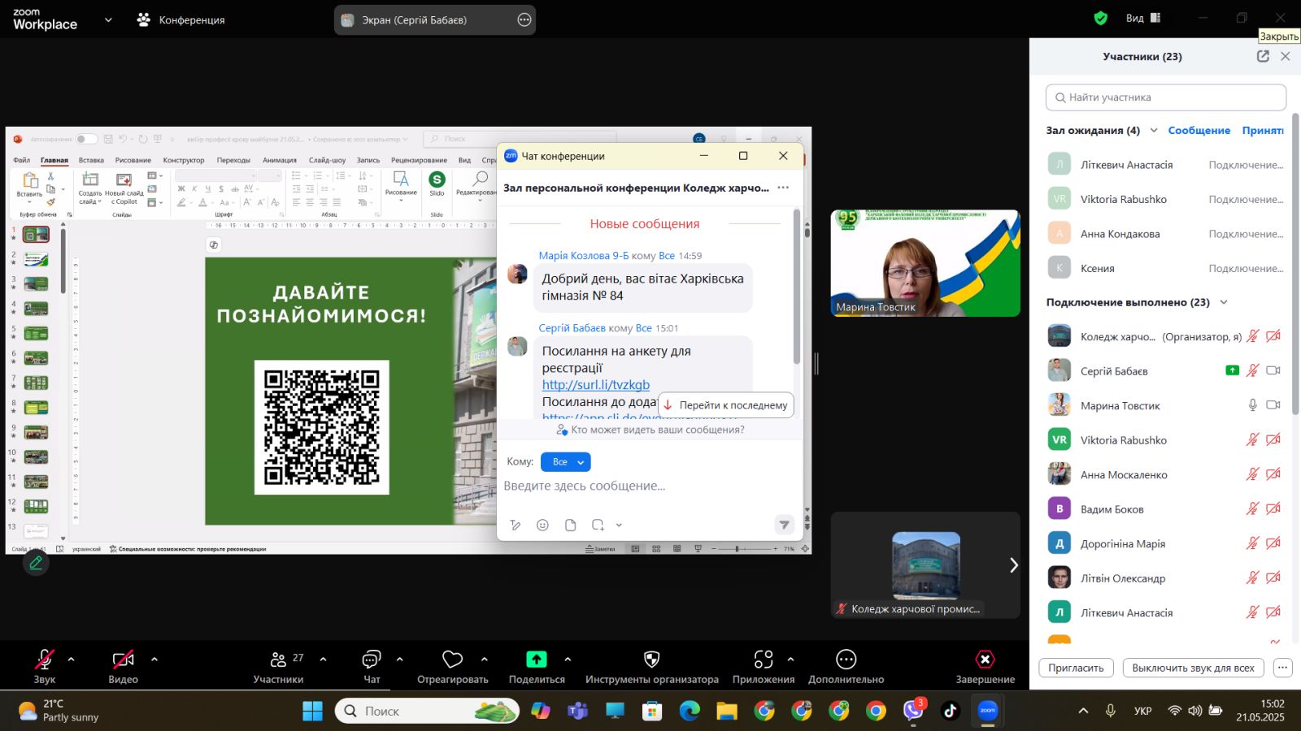Click send message arrow in chat

pyautogui.click(x=784, y=525)
